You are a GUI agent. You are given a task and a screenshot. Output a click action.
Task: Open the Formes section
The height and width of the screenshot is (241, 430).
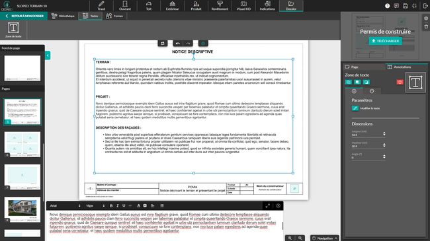[114, 16]
